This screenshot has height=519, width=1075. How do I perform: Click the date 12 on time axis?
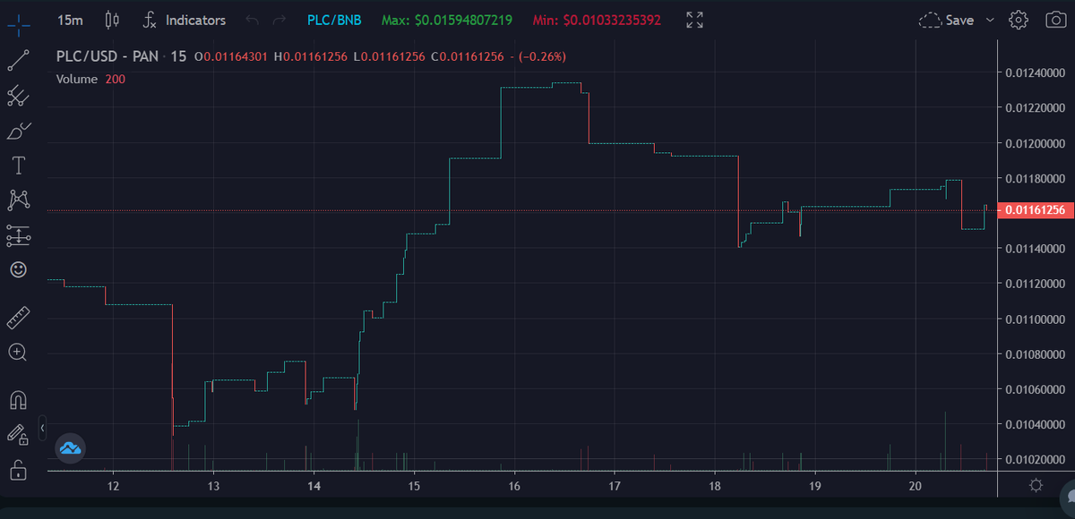coord(113,486)
